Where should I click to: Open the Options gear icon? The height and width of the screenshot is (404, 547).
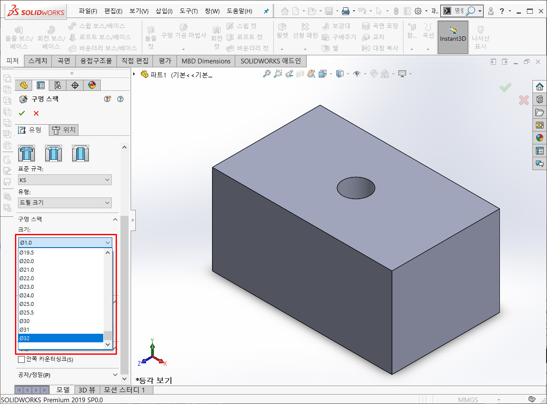(418, 11)
